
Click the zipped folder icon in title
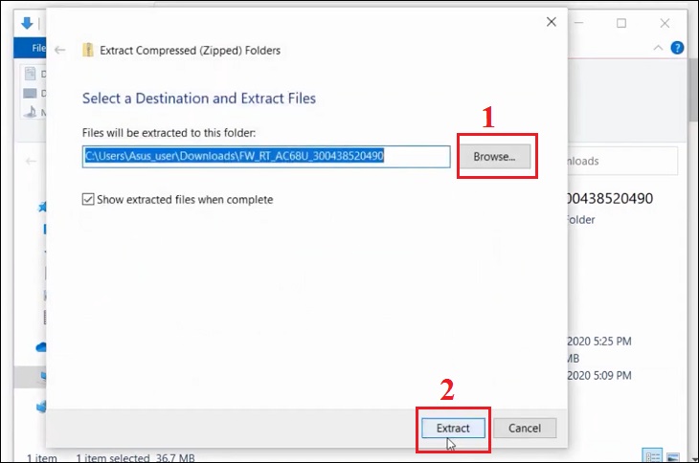(x=88, y=50)
